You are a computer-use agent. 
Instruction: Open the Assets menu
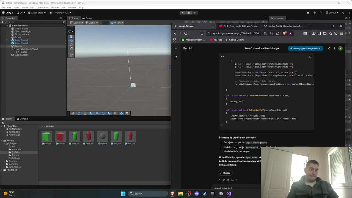(x=16, y=7)
